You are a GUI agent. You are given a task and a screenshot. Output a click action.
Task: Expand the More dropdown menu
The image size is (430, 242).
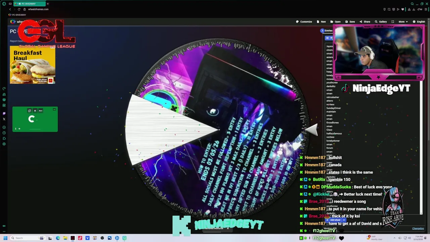(x=403, y=22)
